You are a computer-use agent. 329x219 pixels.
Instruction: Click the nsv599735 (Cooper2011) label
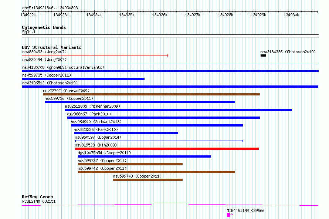pyautogui.click(x=47, y=75)
